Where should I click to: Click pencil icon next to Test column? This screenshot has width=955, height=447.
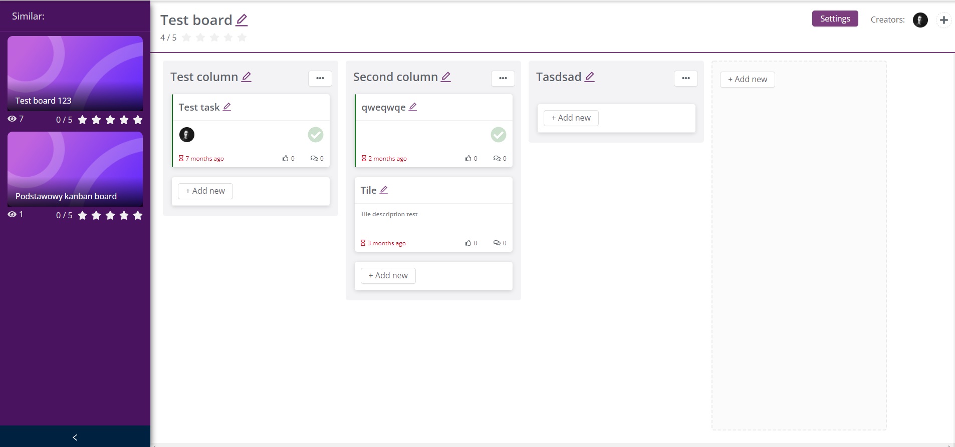(x=247, y=77)
